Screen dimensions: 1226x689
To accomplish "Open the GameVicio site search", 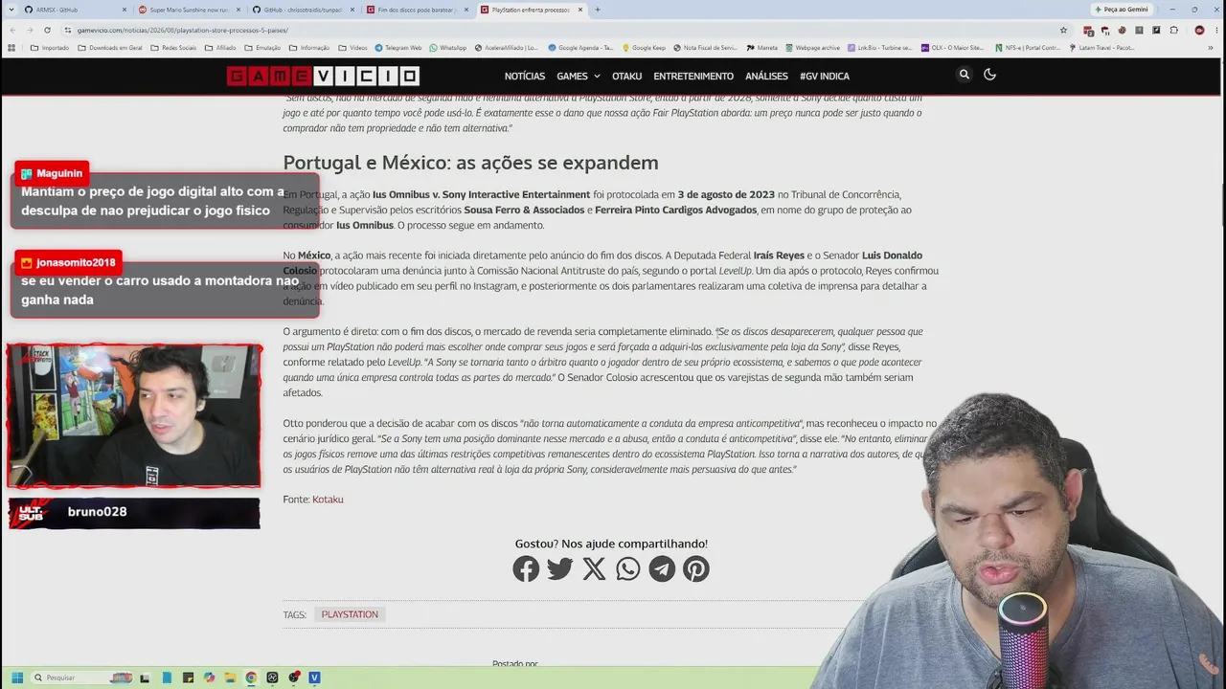I will [x=965, y=75].
